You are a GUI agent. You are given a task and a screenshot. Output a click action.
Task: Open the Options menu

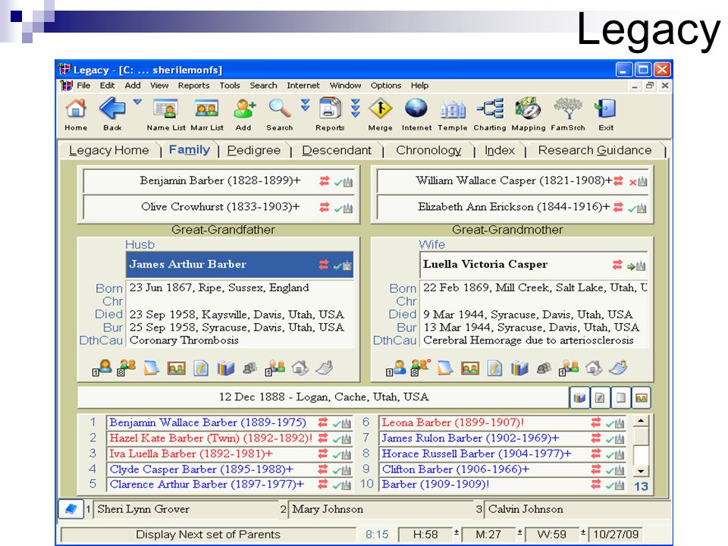point(386,86)
